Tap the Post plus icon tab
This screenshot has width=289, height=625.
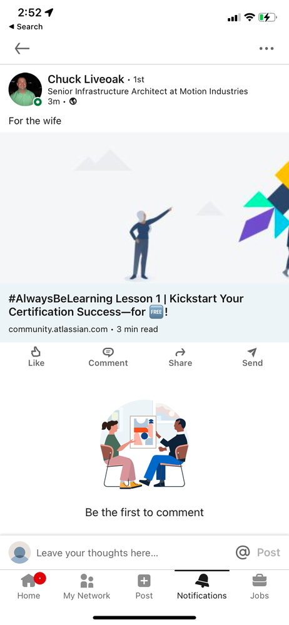coord(144,587)
